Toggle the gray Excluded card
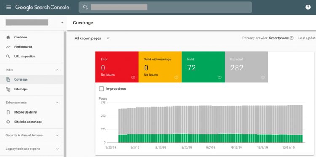 click(x=246, y=67)
